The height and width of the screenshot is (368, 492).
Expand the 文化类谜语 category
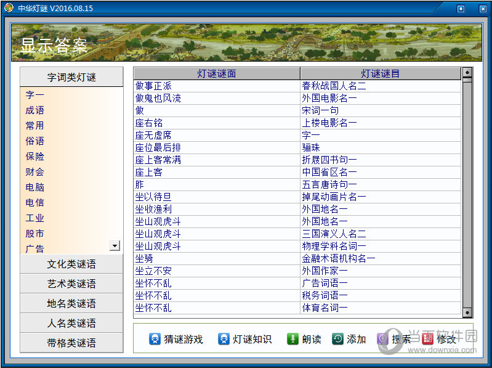point(71,264)
